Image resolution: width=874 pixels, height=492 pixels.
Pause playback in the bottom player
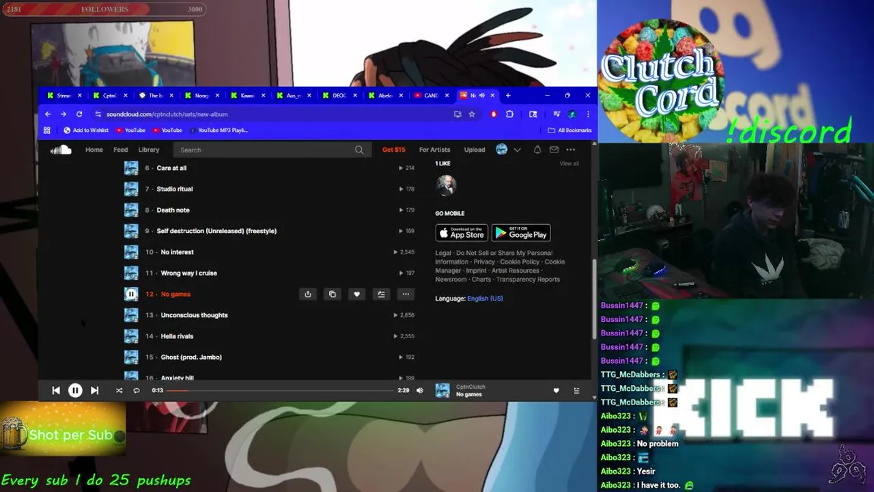(x=75, y=390)
